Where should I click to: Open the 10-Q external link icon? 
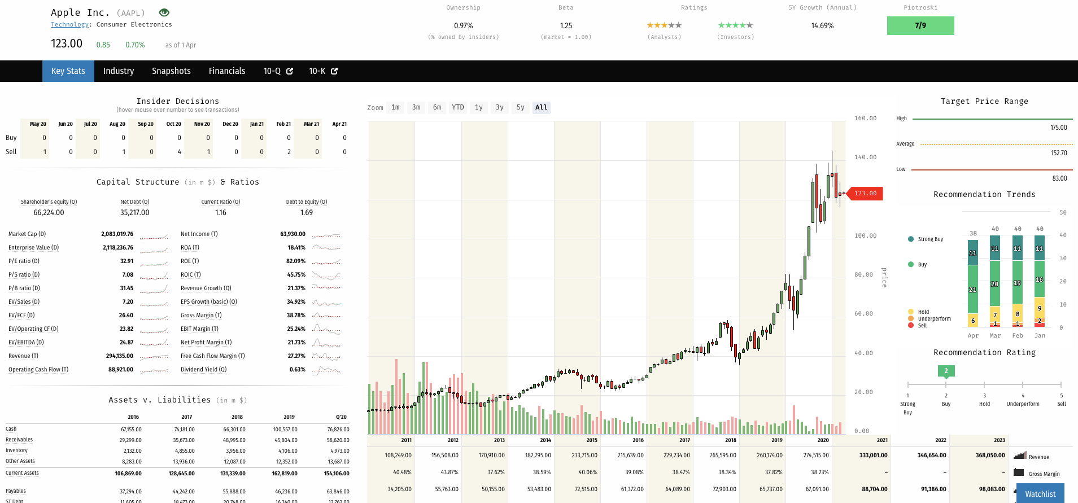(290, 71)
